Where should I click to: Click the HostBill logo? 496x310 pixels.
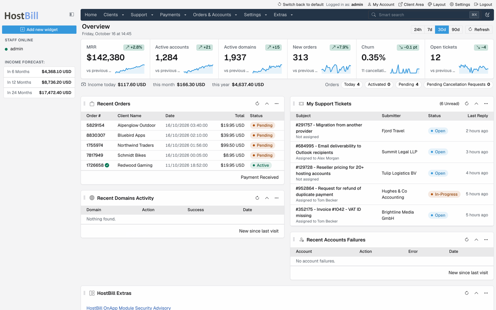coord(21,16)
